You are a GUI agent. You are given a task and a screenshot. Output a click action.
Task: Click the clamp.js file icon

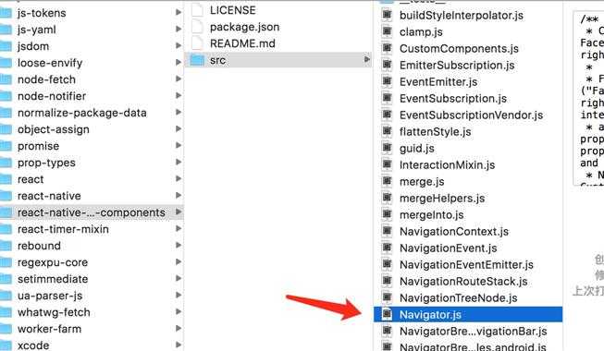[387, 31]
